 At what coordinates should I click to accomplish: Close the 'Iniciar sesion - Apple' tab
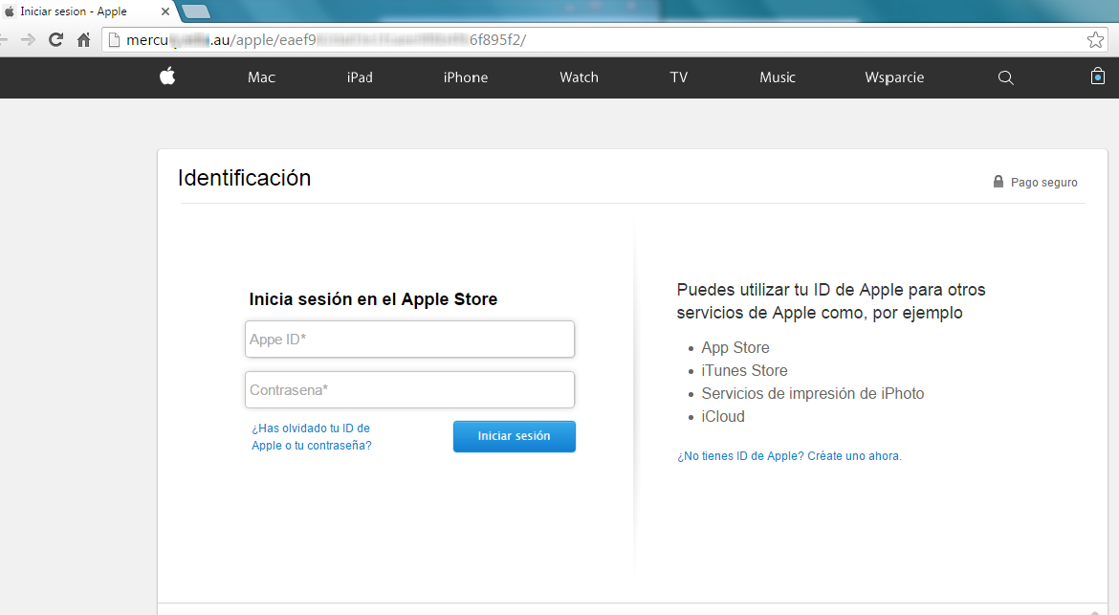point(165,11)
